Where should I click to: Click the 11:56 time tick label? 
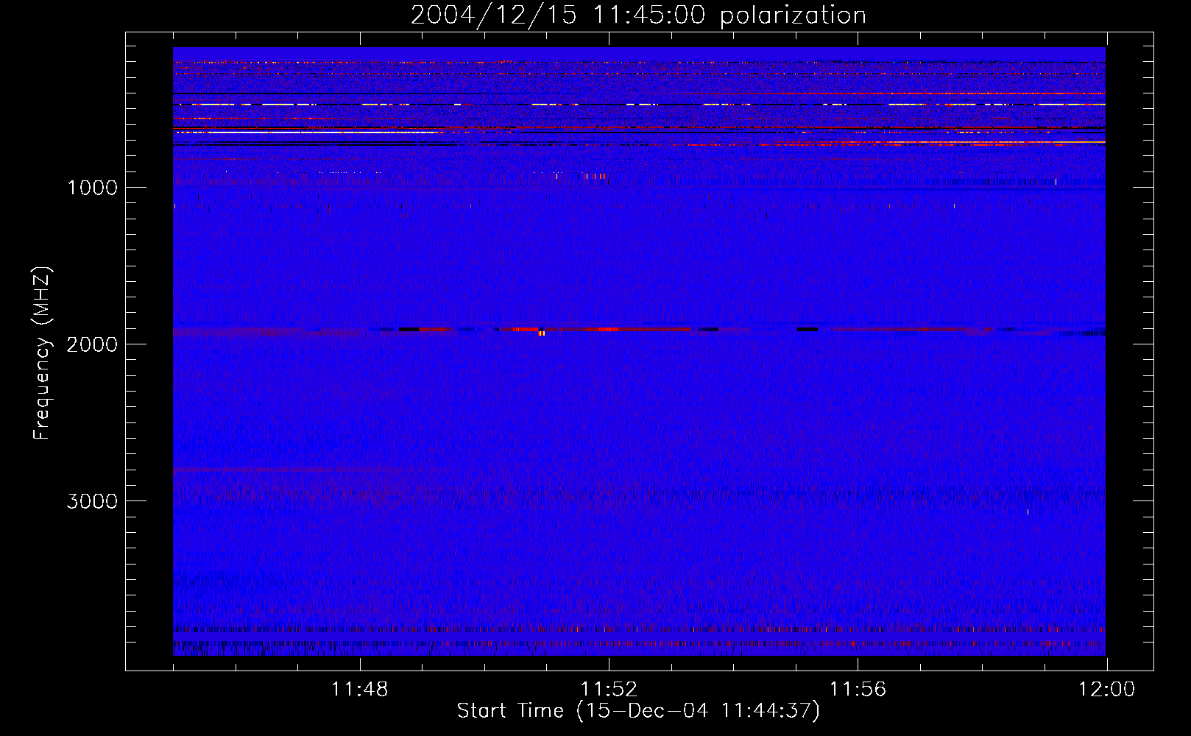(x=858, y=690)
